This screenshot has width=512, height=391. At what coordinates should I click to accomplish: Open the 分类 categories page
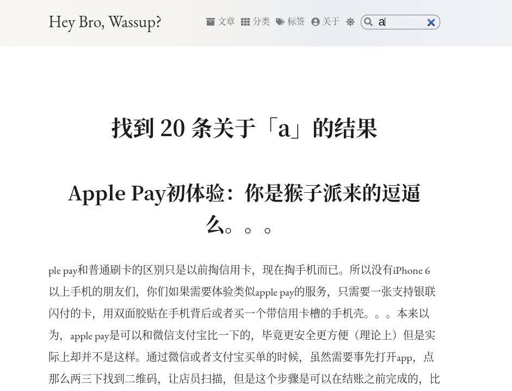pyautogui.click(x=261, y=22)
